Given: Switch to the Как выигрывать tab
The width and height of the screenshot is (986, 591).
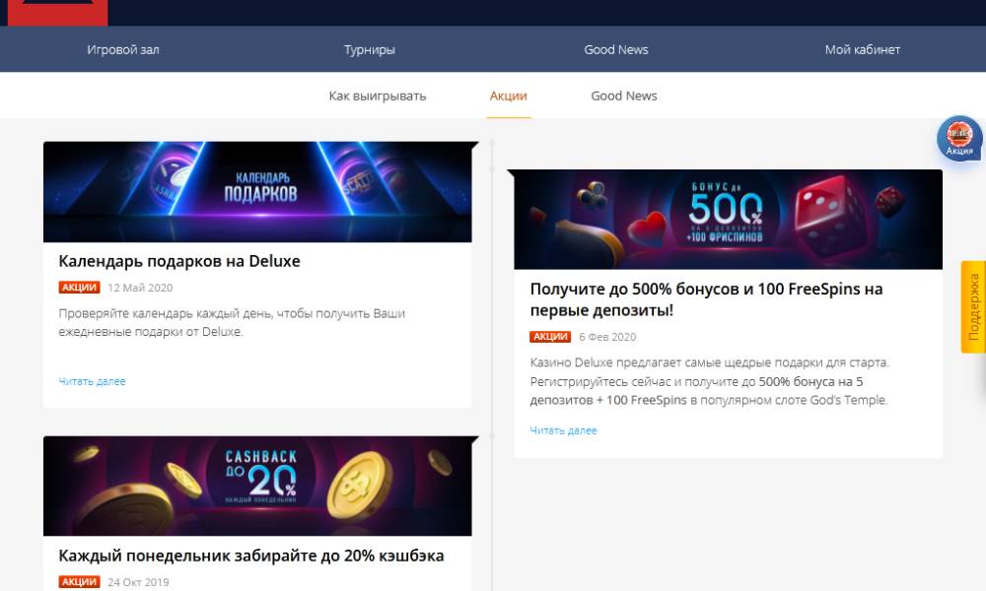Looking at the screenshot, I should pos(378,97).
